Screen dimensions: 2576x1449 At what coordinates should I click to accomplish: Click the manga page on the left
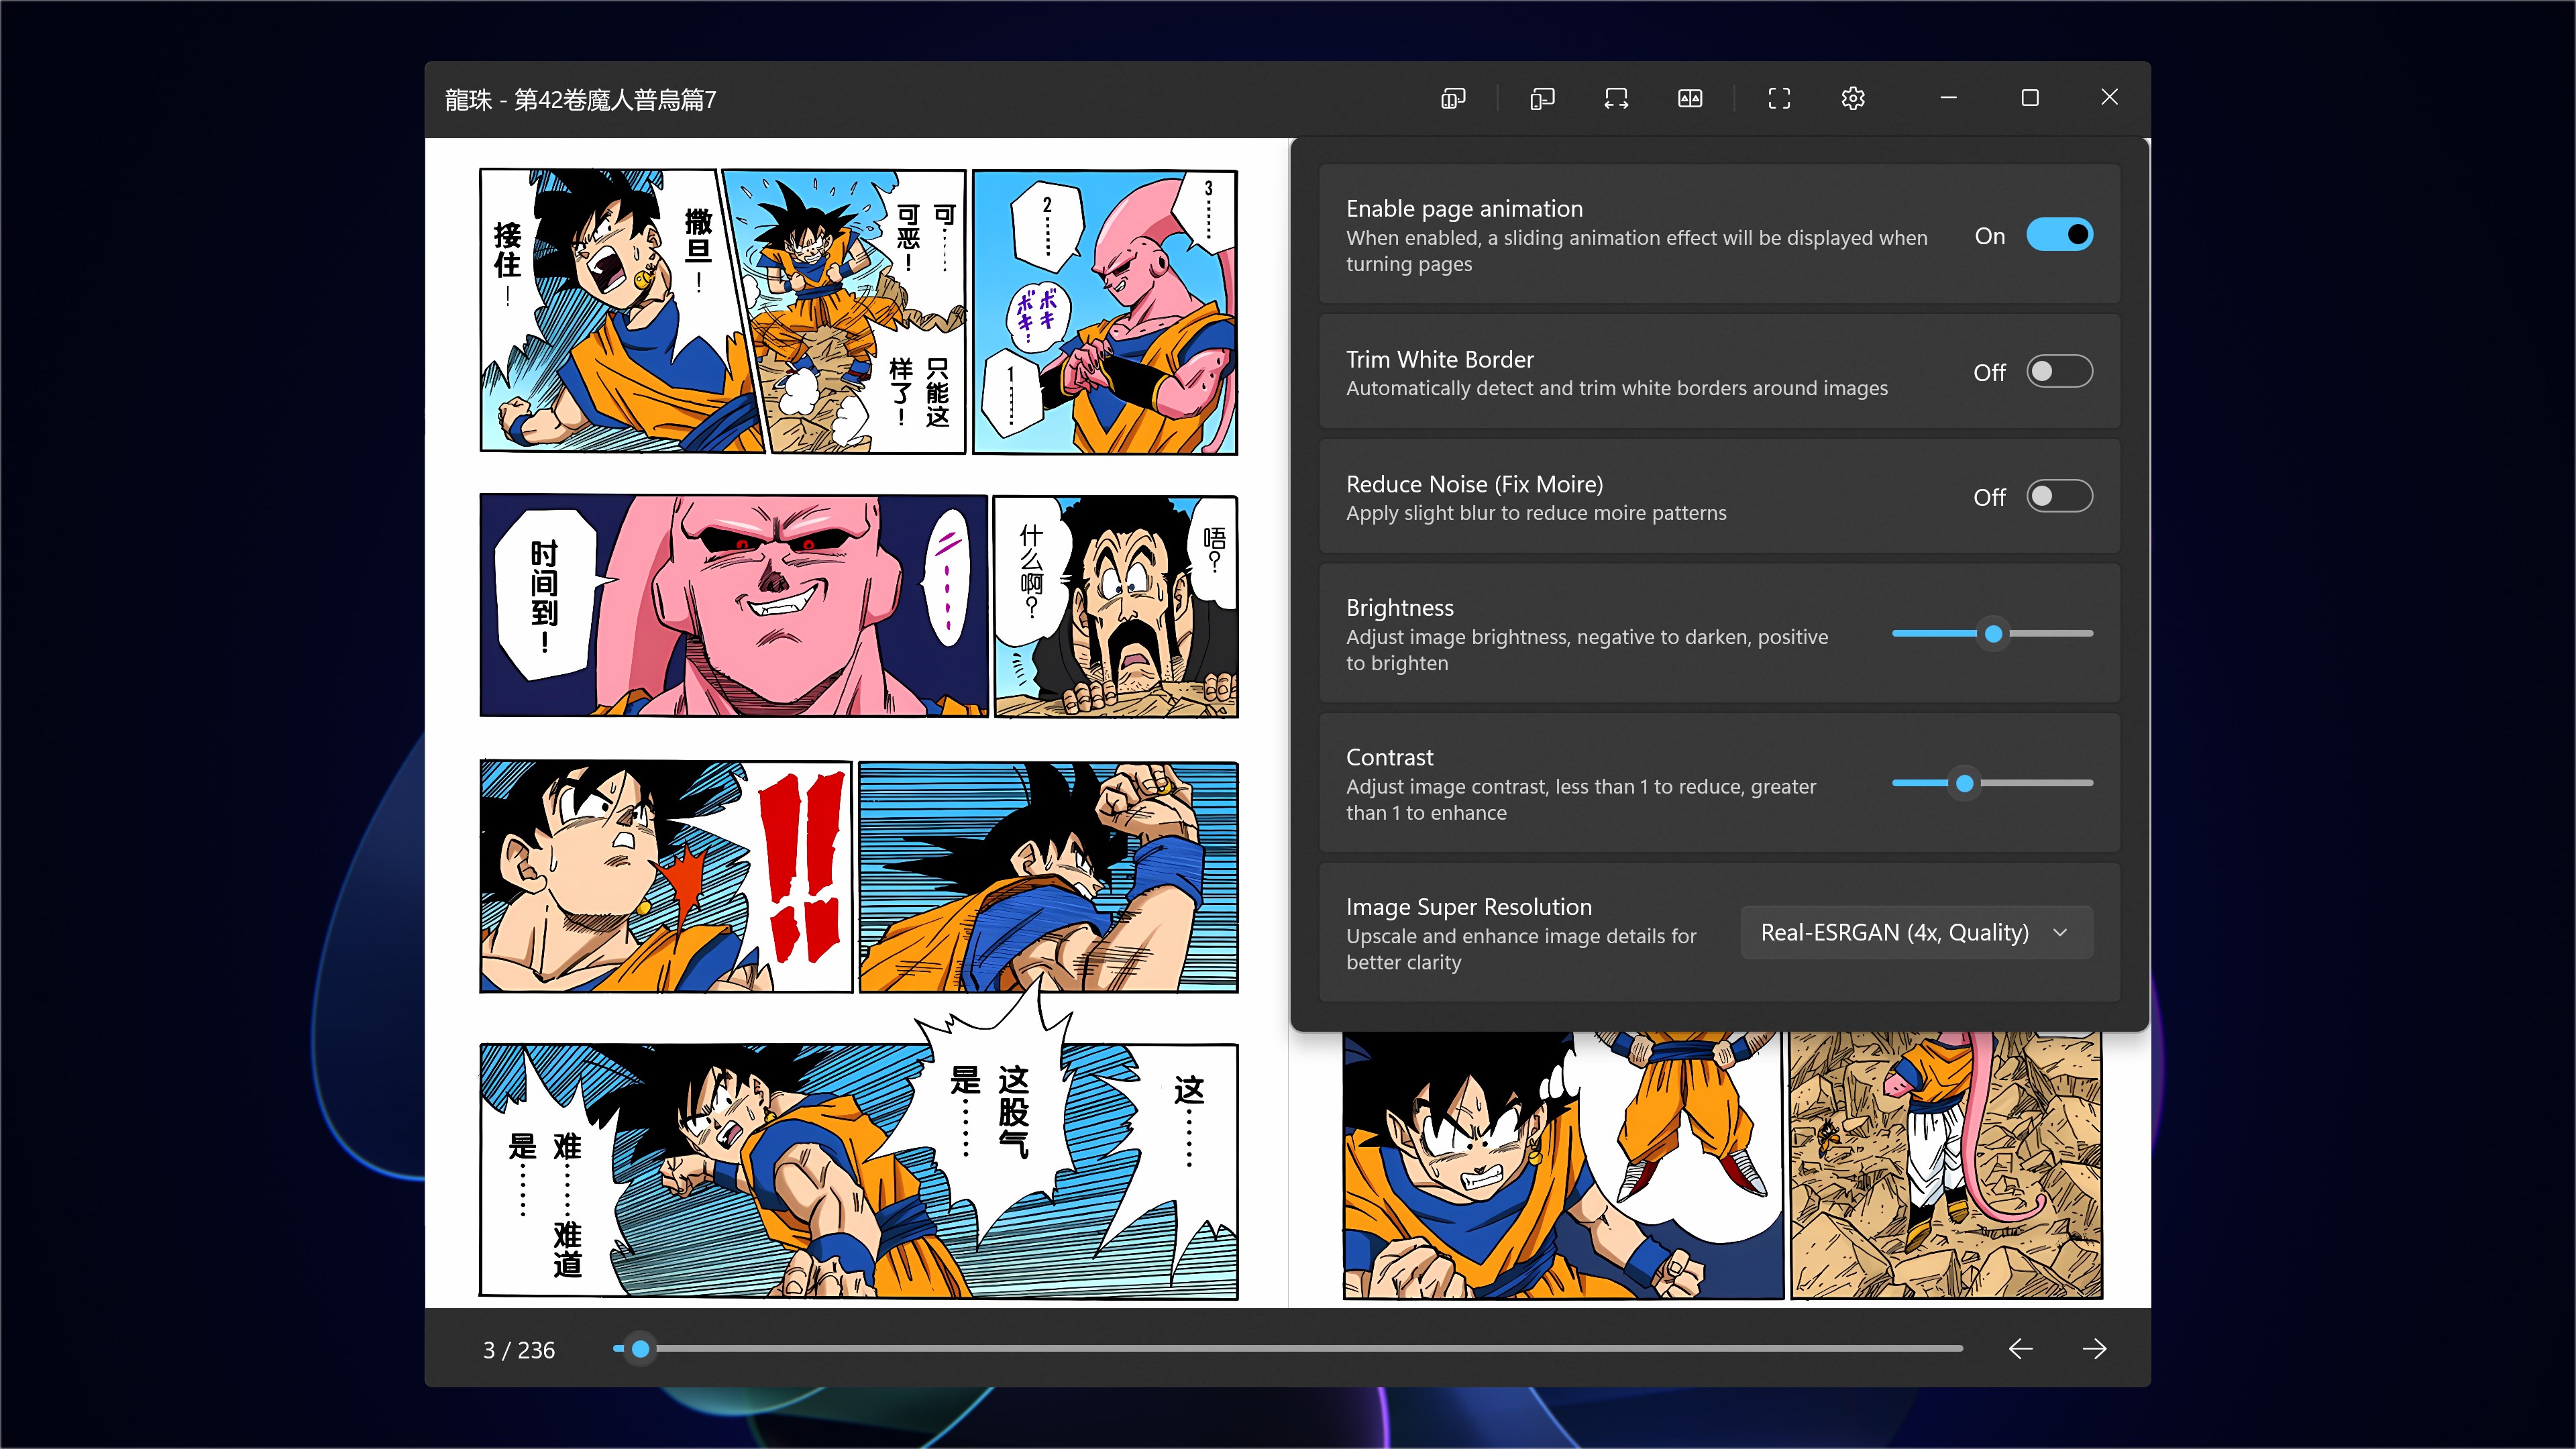(858, 723)
